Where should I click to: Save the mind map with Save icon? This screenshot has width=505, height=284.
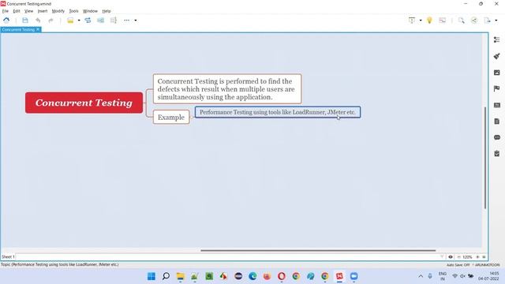(25, 21)
